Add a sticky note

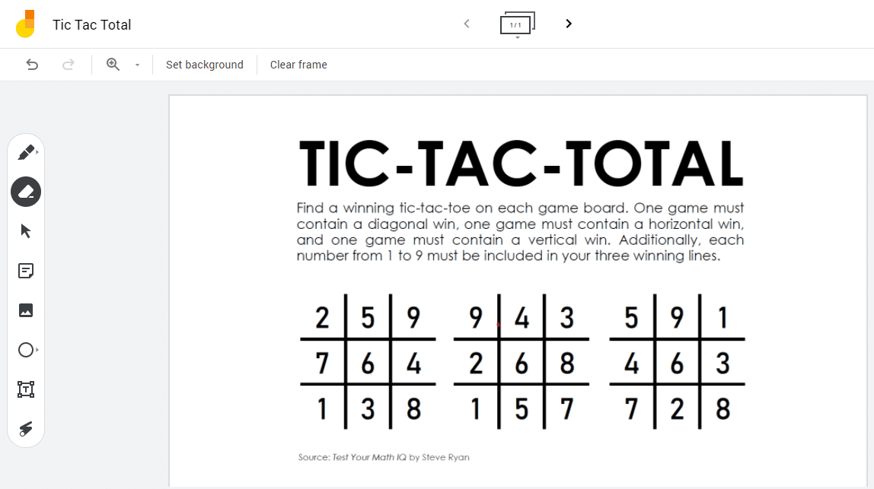pos(26,271)
